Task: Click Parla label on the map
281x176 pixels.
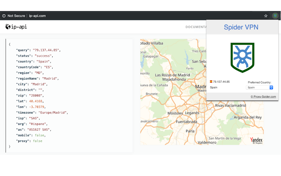Action: 190,131
